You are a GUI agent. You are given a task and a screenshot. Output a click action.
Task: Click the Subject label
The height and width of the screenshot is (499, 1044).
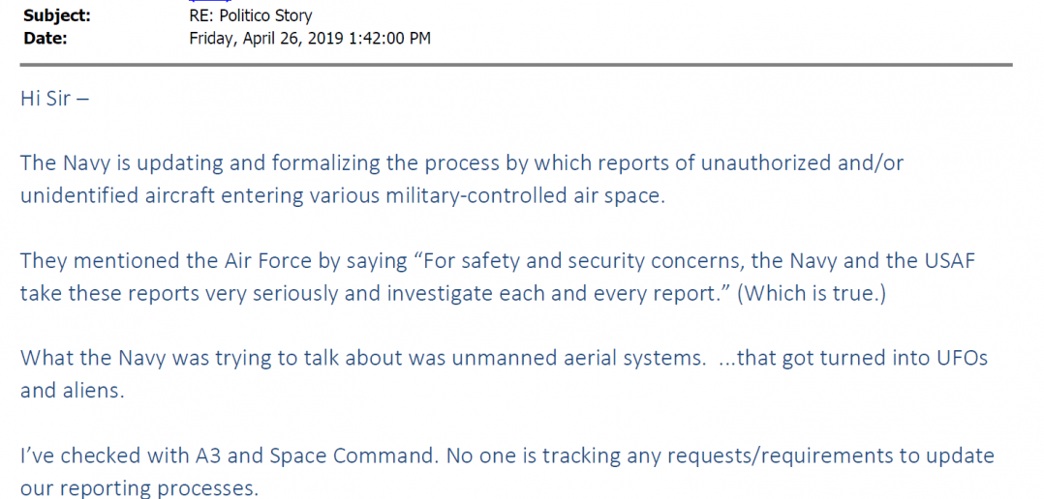[x=56, y=15]
